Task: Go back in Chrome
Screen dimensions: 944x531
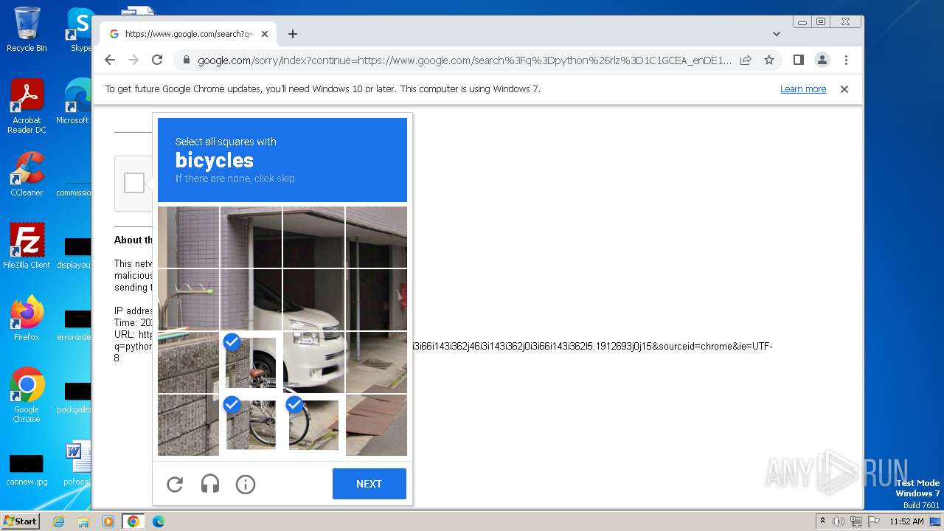Action: tap(110, 60)
